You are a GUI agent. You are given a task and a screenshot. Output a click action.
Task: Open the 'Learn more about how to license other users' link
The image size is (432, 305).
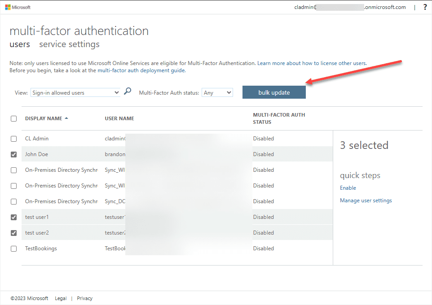(312, 63)
